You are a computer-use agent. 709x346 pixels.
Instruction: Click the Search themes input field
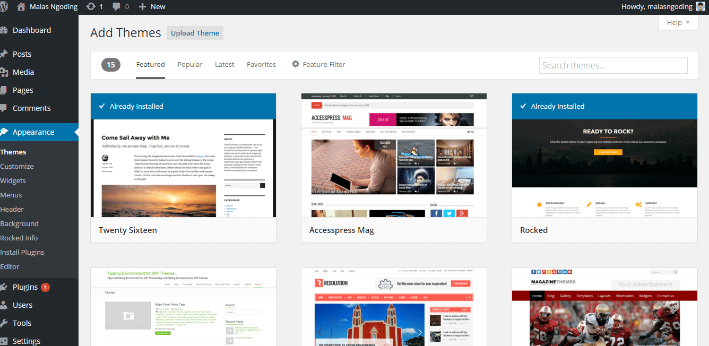(x=613, y=65)
